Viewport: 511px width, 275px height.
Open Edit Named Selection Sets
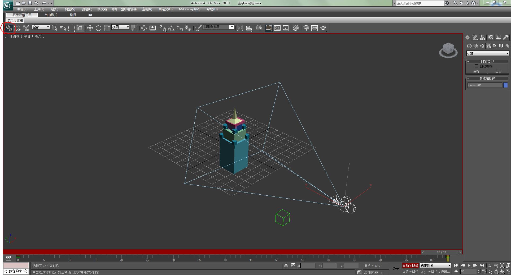[198, 28]
